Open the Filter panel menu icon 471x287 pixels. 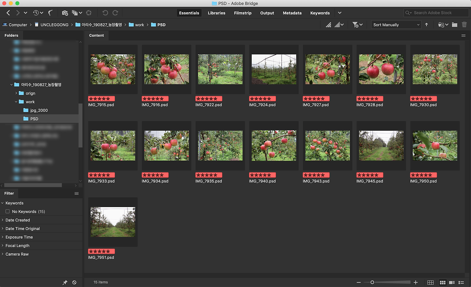point(77,193)
